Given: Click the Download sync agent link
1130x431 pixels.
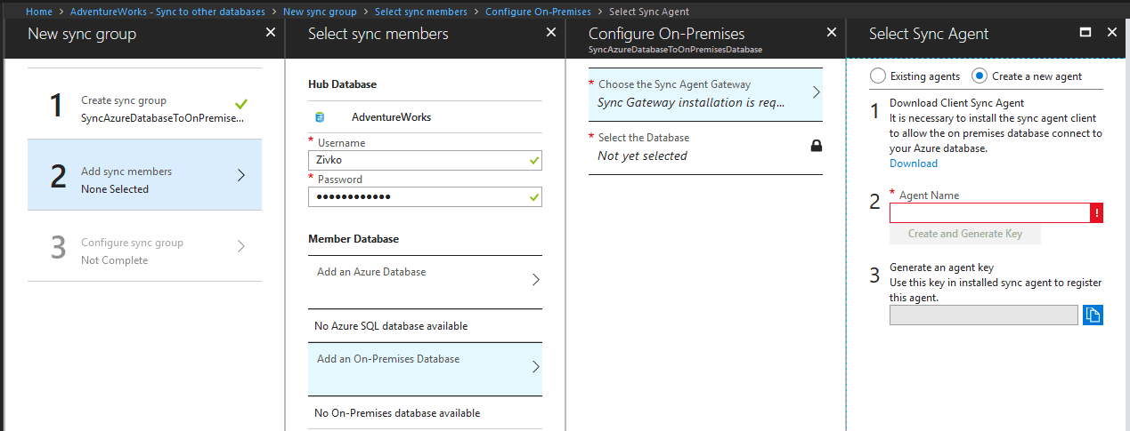Looking at the screenshot, I should tap(913, 164).
